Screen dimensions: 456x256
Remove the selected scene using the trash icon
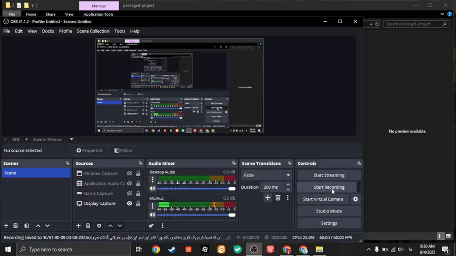(x=16, y=226)
